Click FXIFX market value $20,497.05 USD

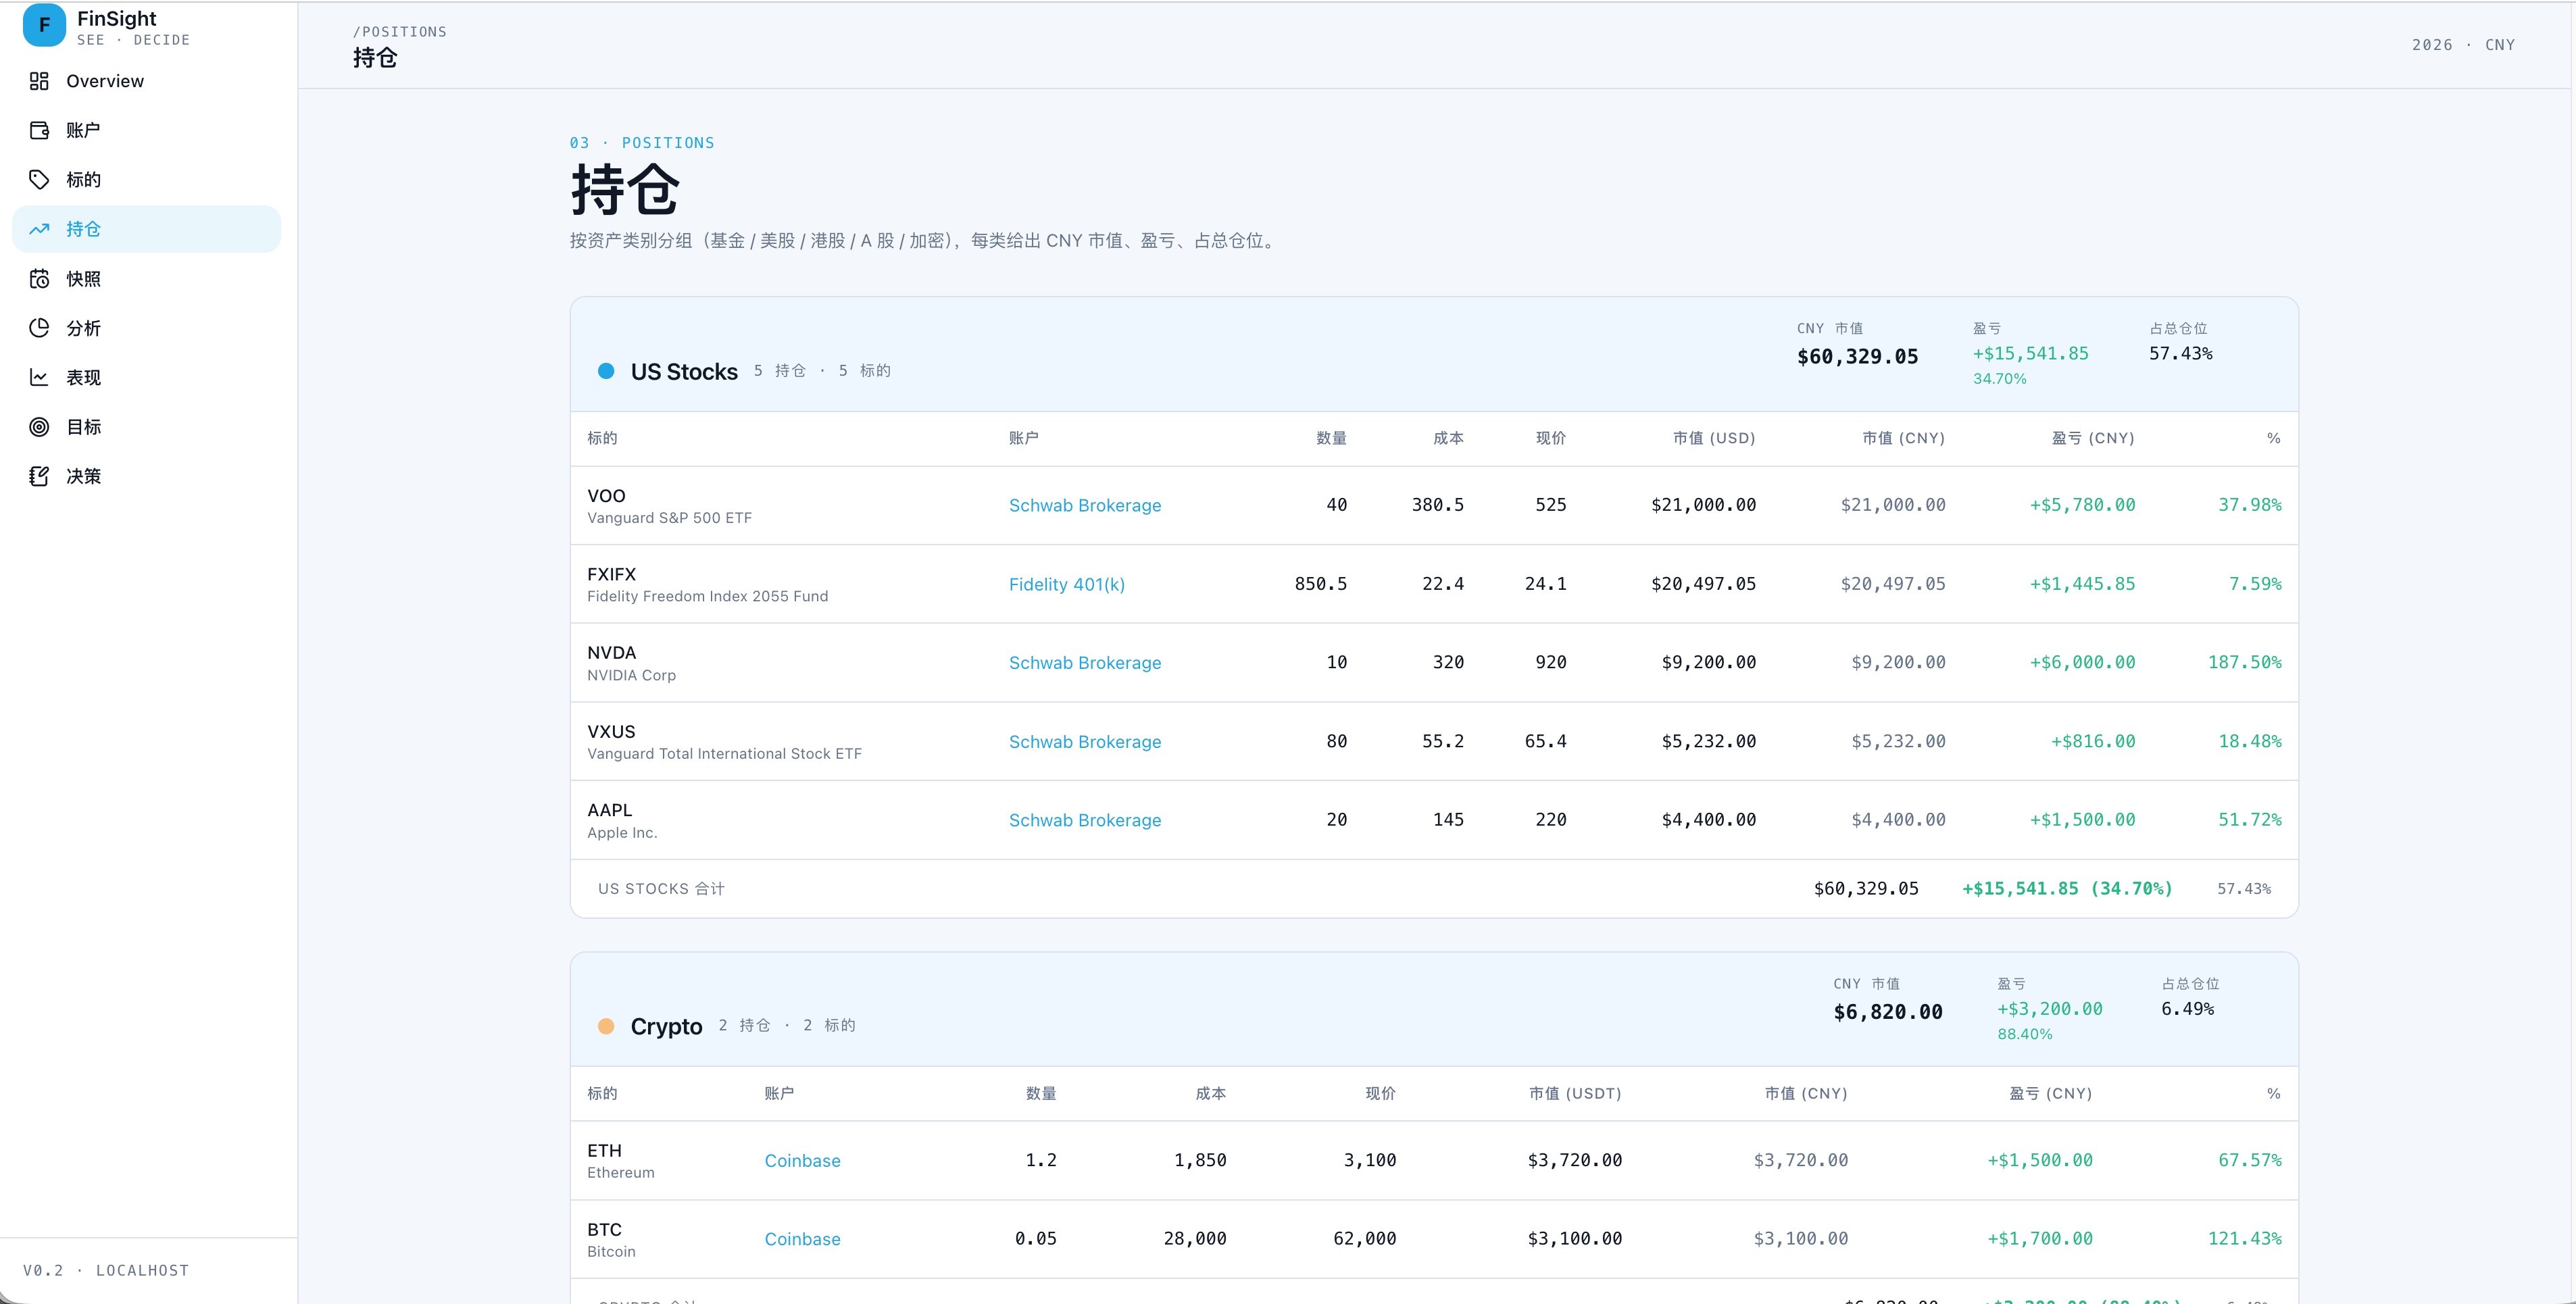click(1703, 584)
